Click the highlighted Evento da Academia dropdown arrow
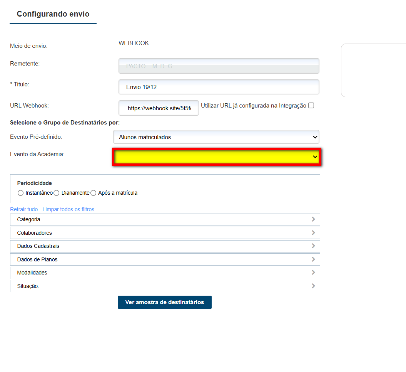The width and height of the screenshot is (406, 372). (314, 157)
